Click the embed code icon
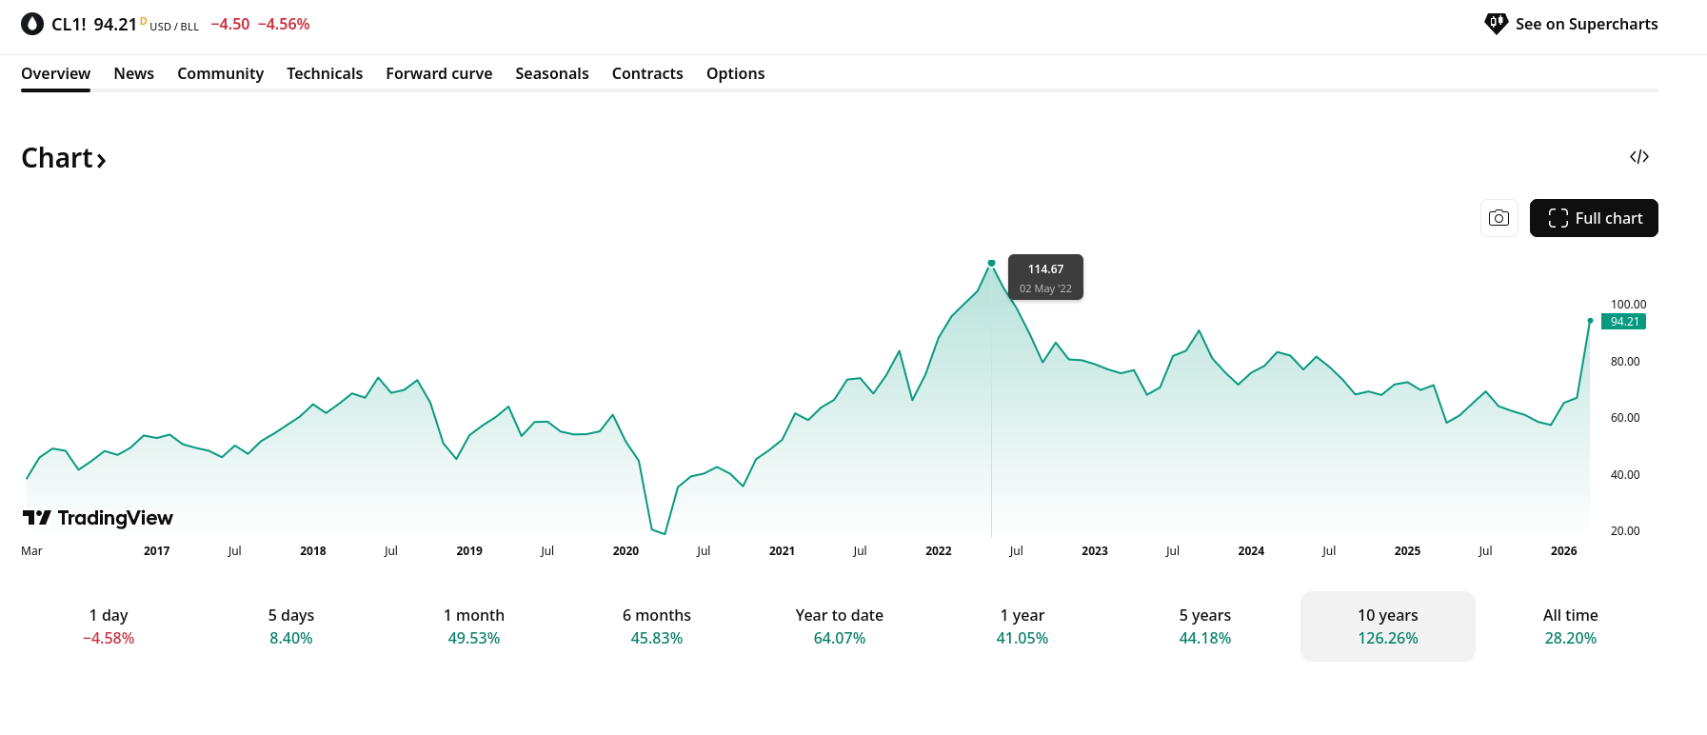The image size is (1707, 735). click(x=1638, y=157)
